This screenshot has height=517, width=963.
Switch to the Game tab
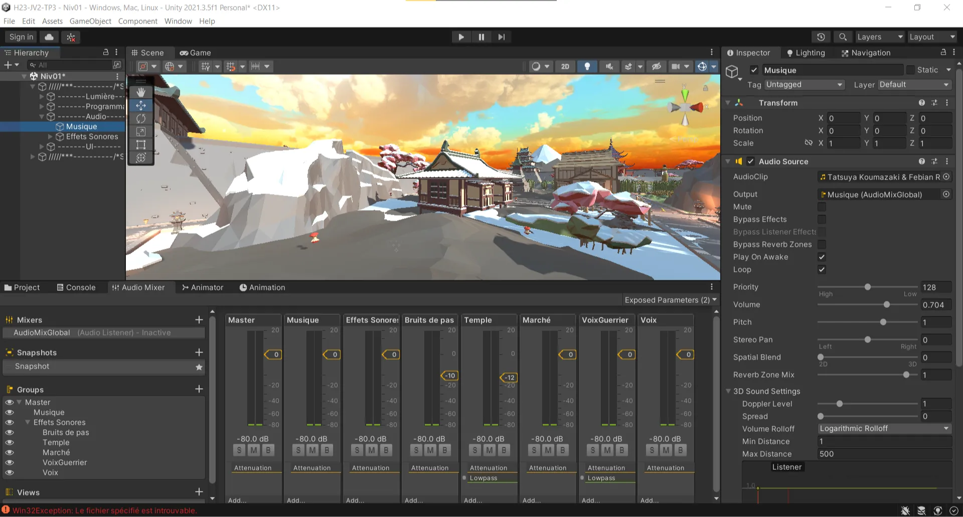click(196, 53)
